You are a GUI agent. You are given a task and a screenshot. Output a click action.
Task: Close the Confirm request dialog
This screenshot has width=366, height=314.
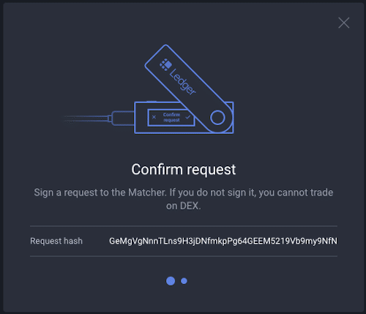[344, 23]
